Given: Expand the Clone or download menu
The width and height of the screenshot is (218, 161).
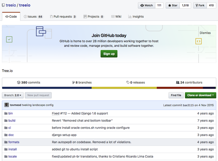Looking at the screenshot, I should [x=201, y=95].
